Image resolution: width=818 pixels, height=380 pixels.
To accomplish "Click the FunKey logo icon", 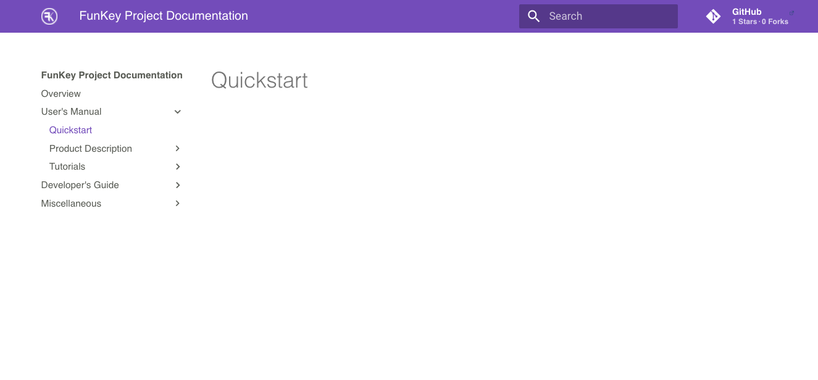I will (49, 16).
